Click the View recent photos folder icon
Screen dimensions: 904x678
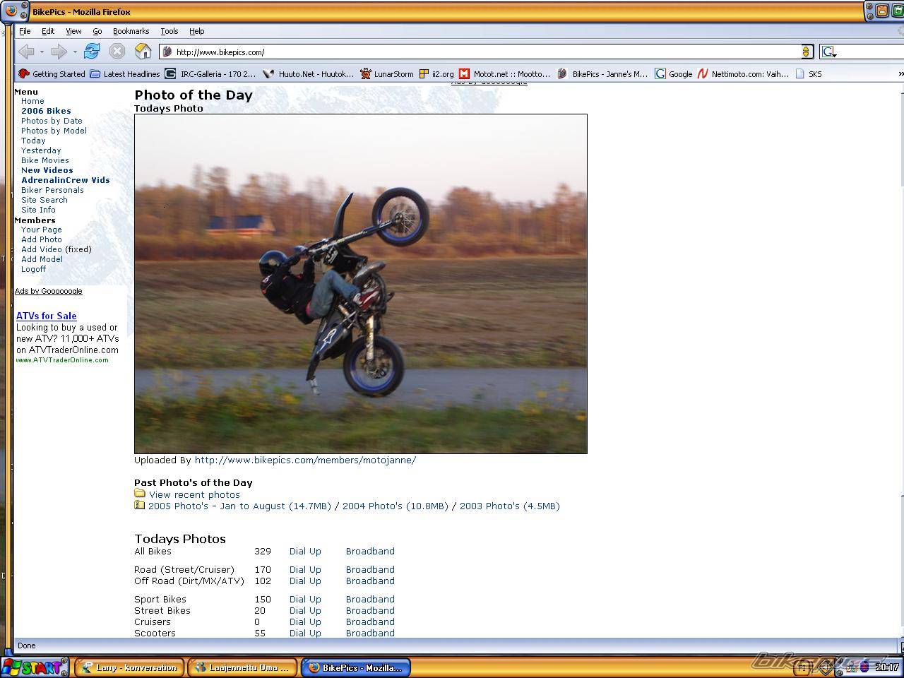pos(140,494)
